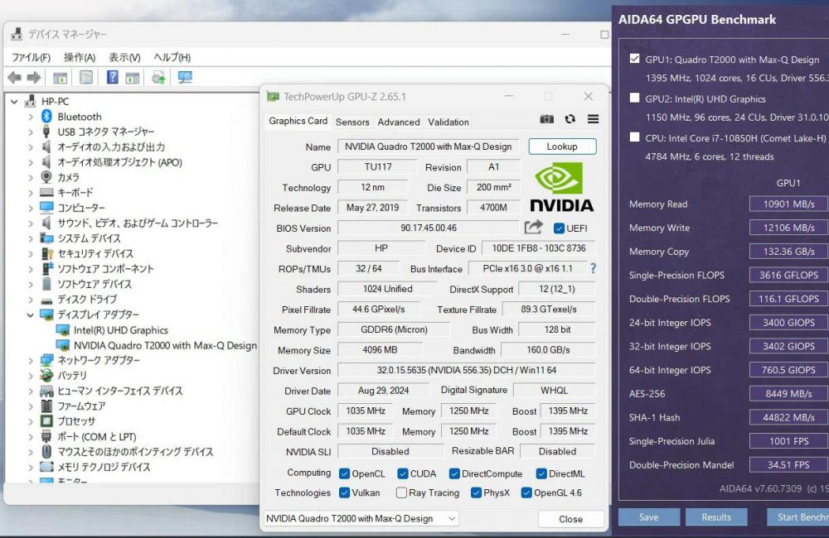Select the バッテリ category icon

[46, 376]
